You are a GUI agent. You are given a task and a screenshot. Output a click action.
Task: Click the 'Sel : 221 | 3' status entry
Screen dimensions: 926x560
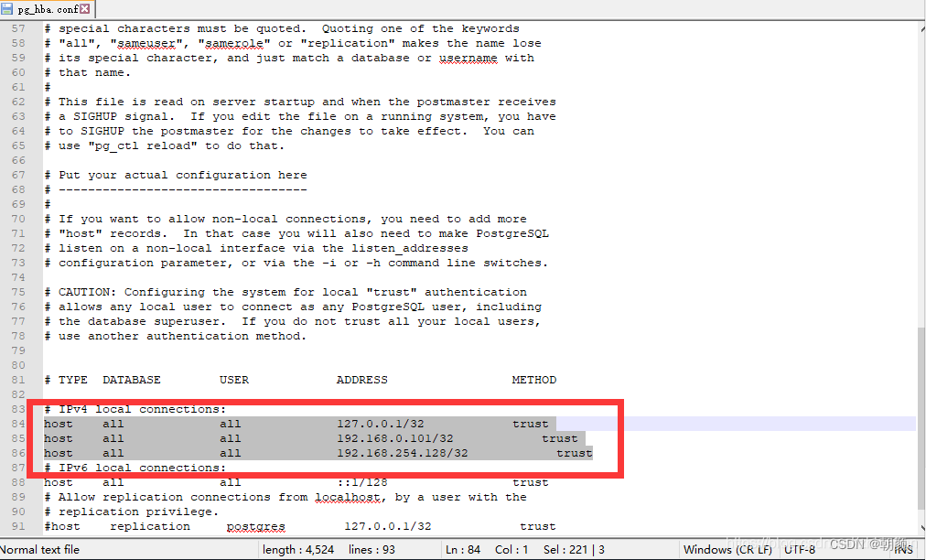point(574,550)
